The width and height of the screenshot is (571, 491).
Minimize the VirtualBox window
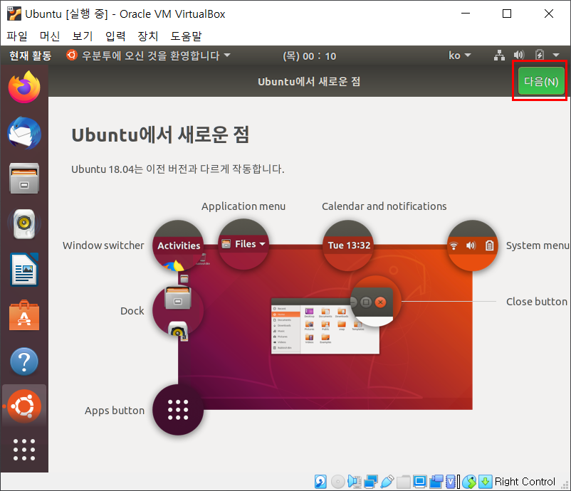click(x=466, y=14)
